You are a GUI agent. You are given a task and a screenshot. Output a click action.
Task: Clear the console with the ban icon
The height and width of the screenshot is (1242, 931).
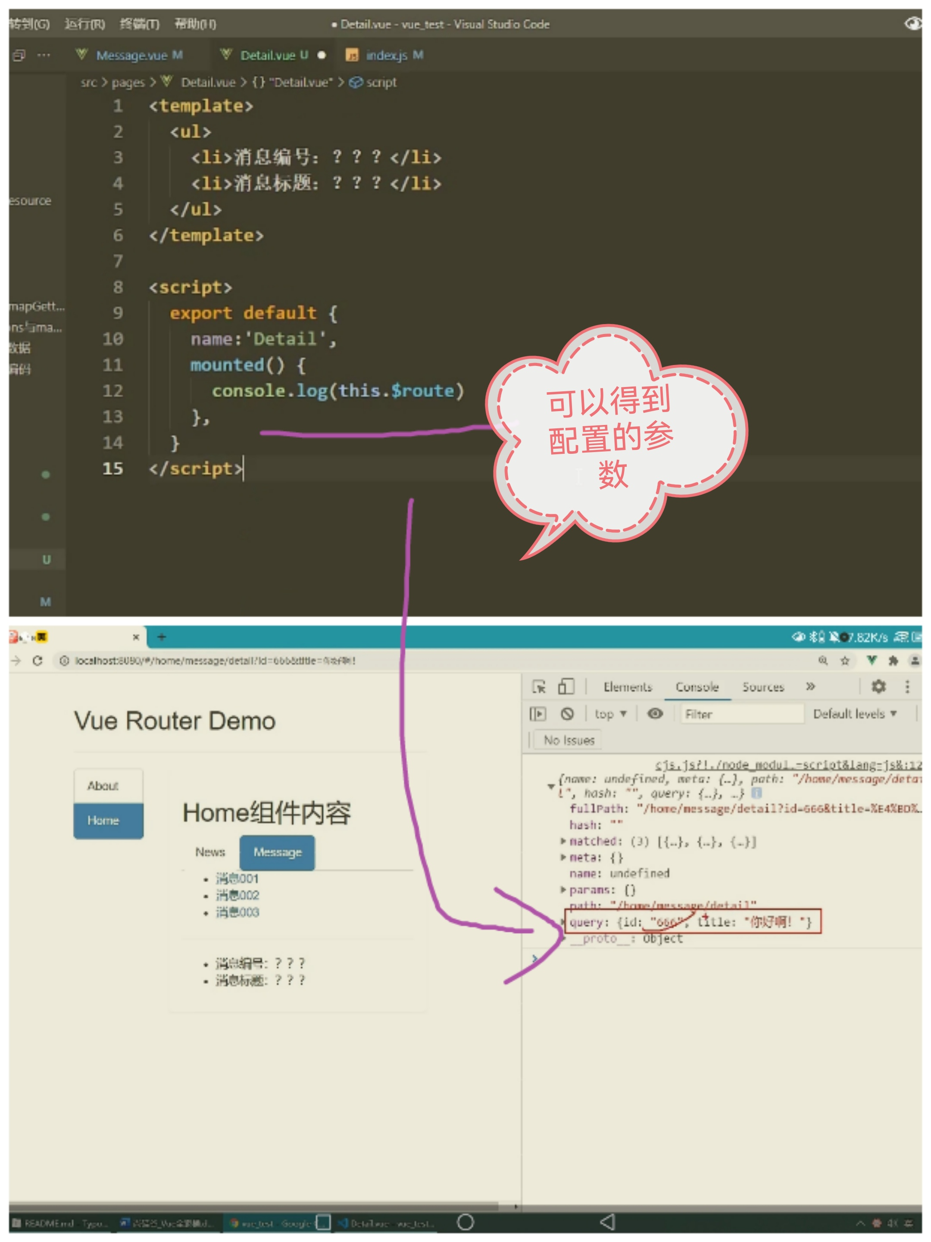tap(567, 714)
